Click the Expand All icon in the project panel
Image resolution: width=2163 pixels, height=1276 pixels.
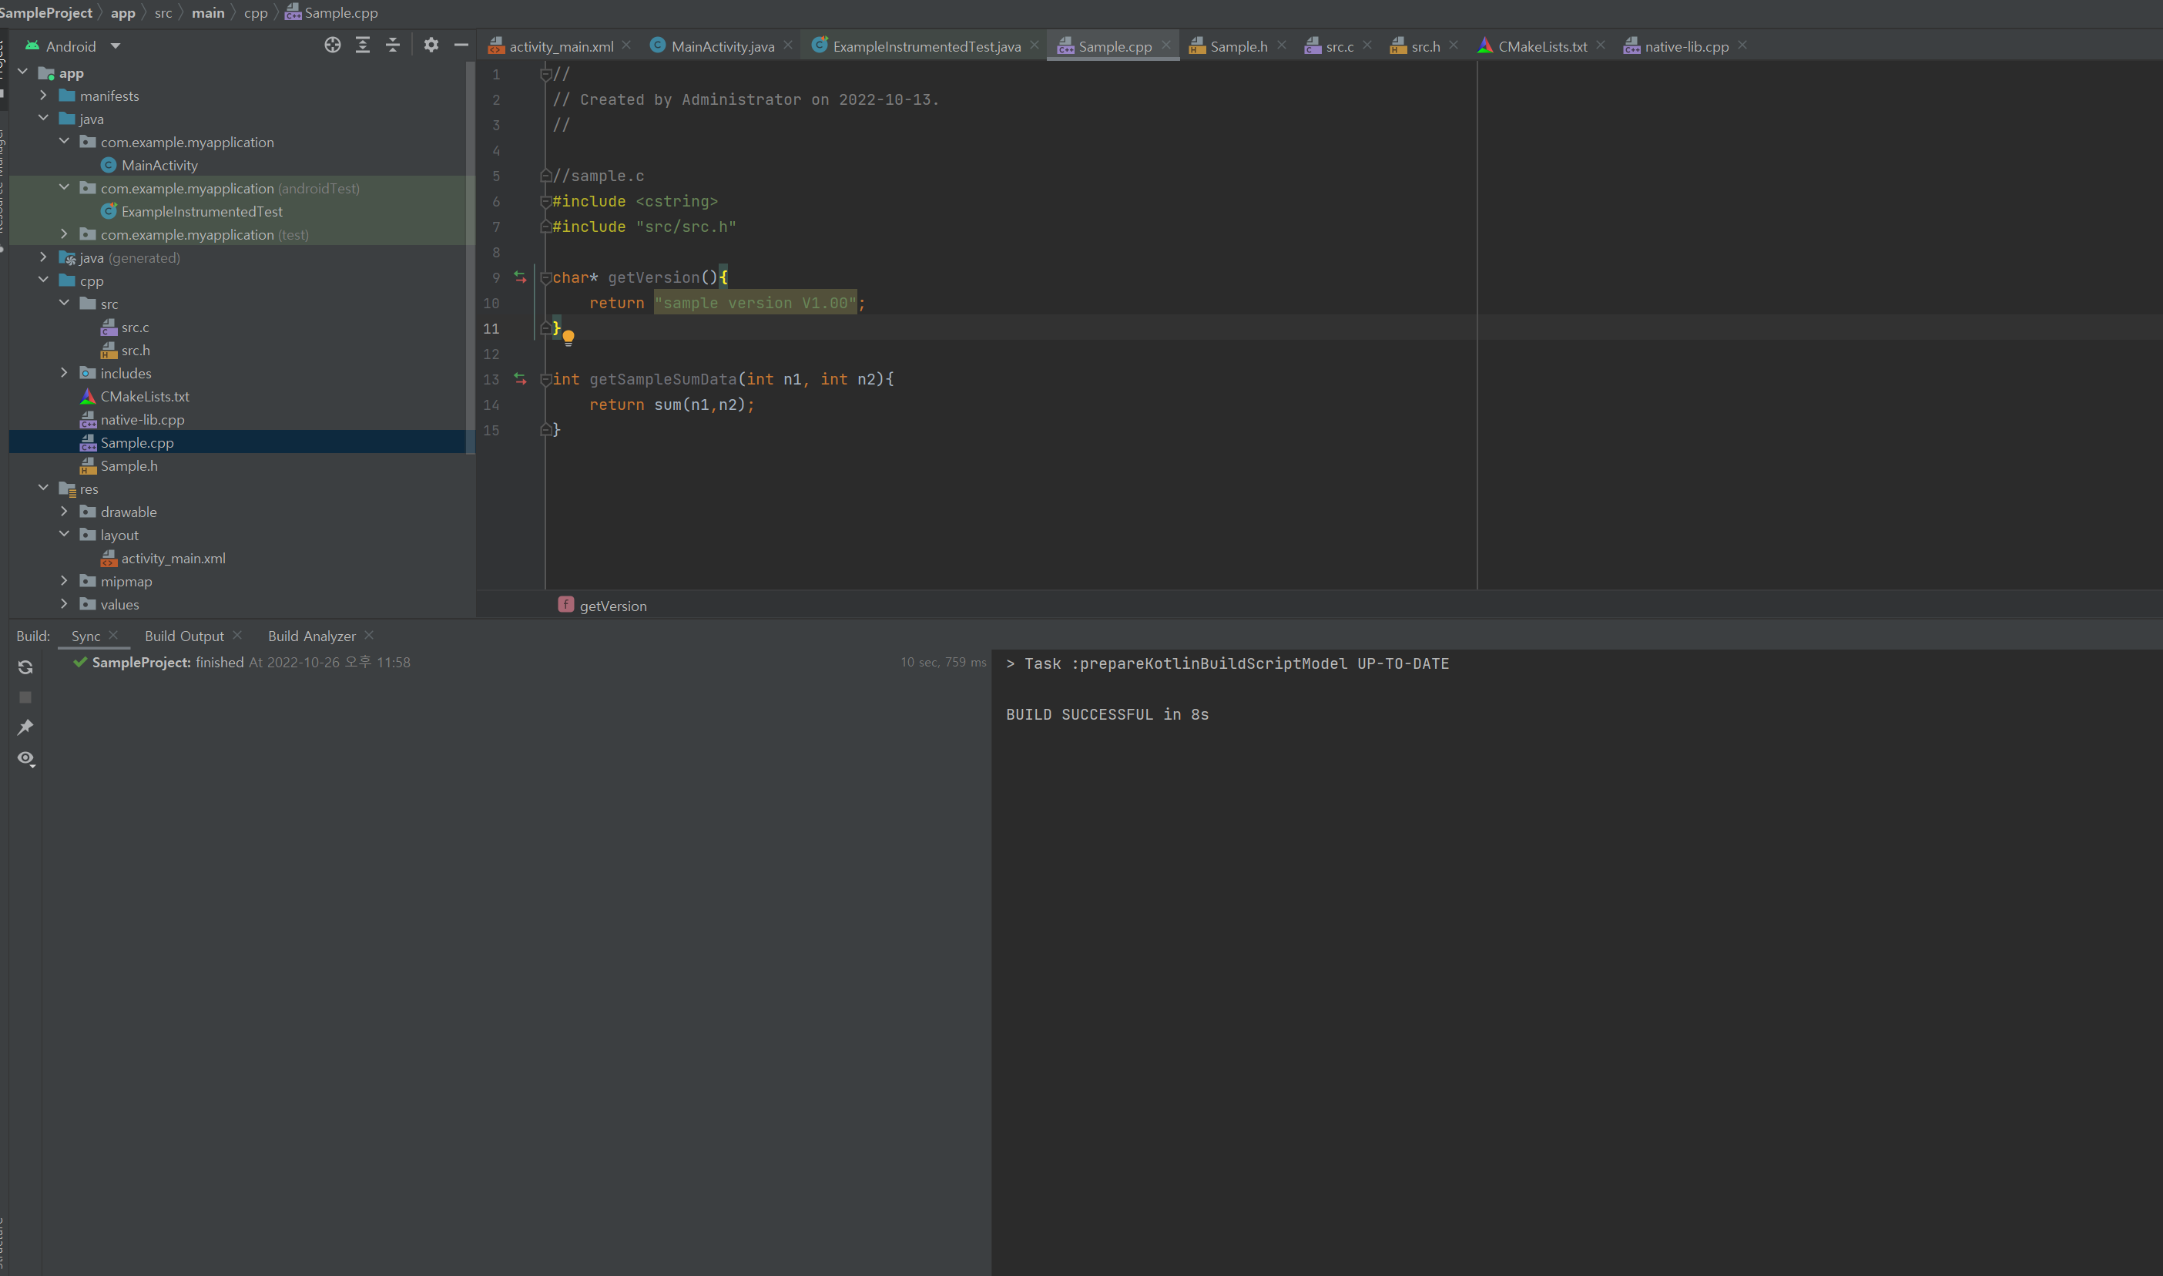[363, 45]
